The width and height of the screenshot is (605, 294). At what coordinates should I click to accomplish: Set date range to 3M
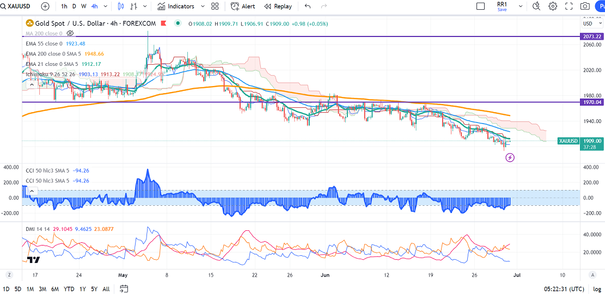42,289
